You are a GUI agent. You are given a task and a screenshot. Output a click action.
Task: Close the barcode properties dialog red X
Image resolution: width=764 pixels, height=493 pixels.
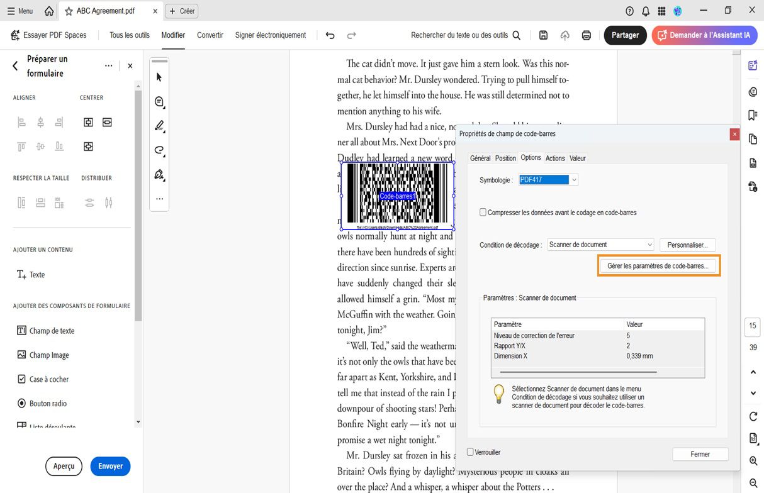coord(734,134)
